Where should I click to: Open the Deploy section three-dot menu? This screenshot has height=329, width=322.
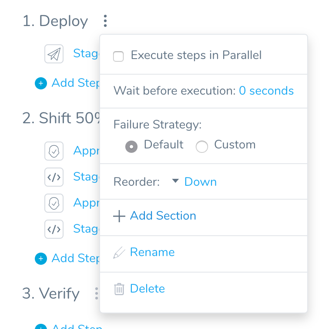coord(105,21)
